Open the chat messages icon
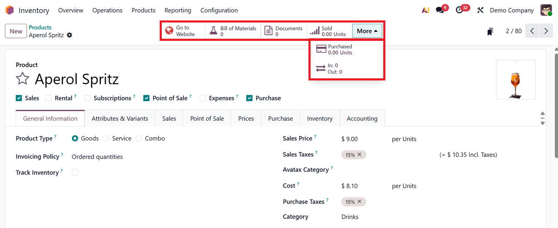Screen dimensions: 558x228 [x=440, y=10]
